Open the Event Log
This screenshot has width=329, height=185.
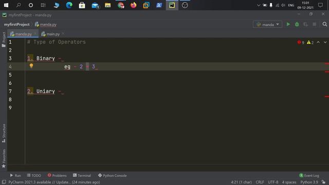[x=309, y=175]
